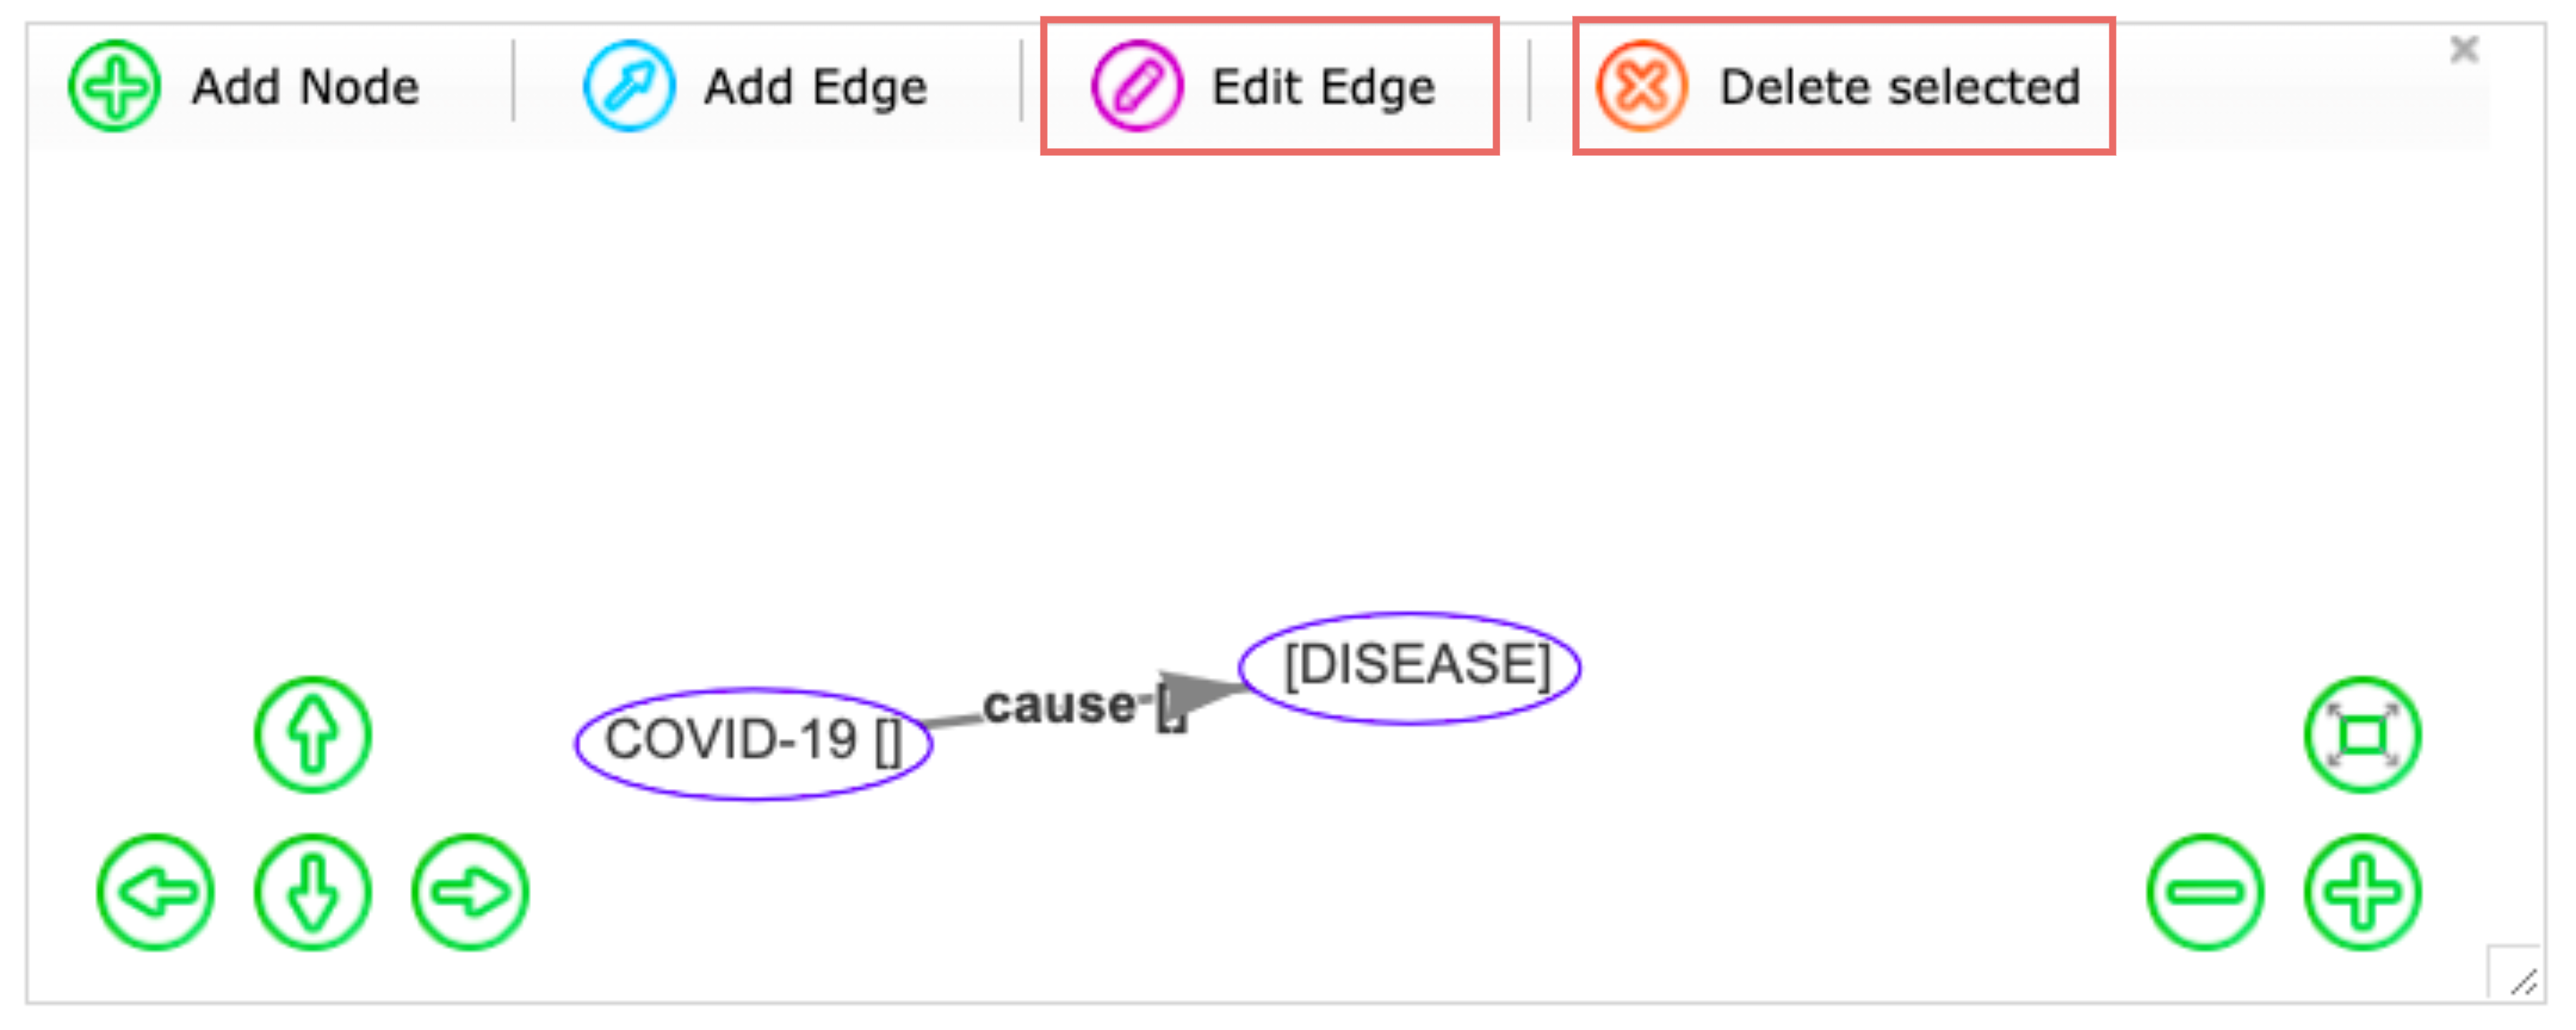Click the purple Edit Edge pencil icon
The width and height of the screenshot is (2576, 1030).
pyautogui.click(x=1137, y=86)
